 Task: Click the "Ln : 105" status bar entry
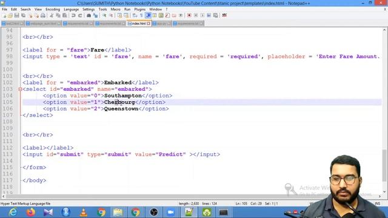point(241,203)
